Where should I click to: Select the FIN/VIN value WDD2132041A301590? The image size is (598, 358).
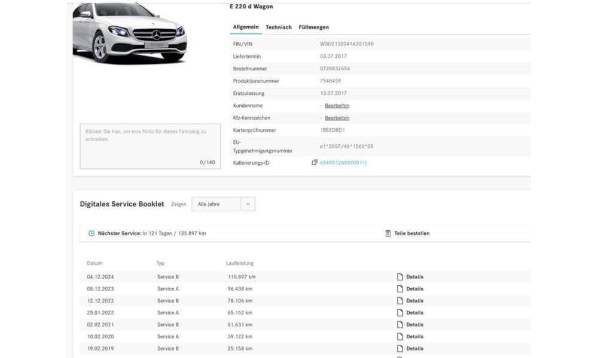click(x=347, y=44)
